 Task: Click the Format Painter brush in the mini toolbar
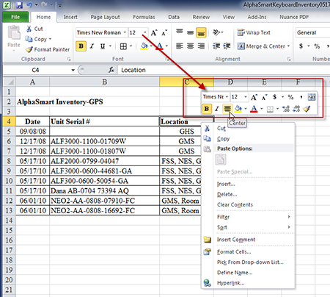307,109
